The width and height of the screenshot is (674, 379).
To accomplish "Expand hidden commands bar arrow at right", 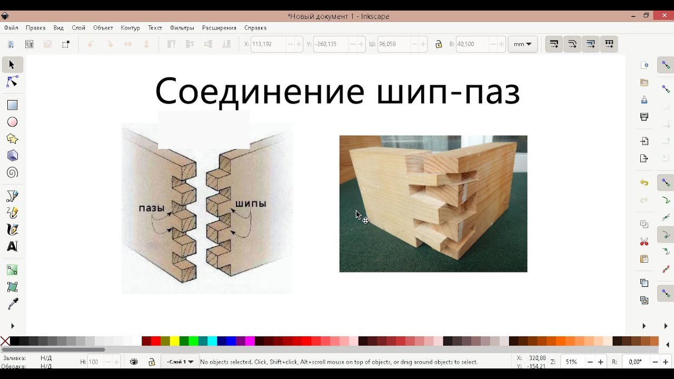I will [x=644, y=326].
